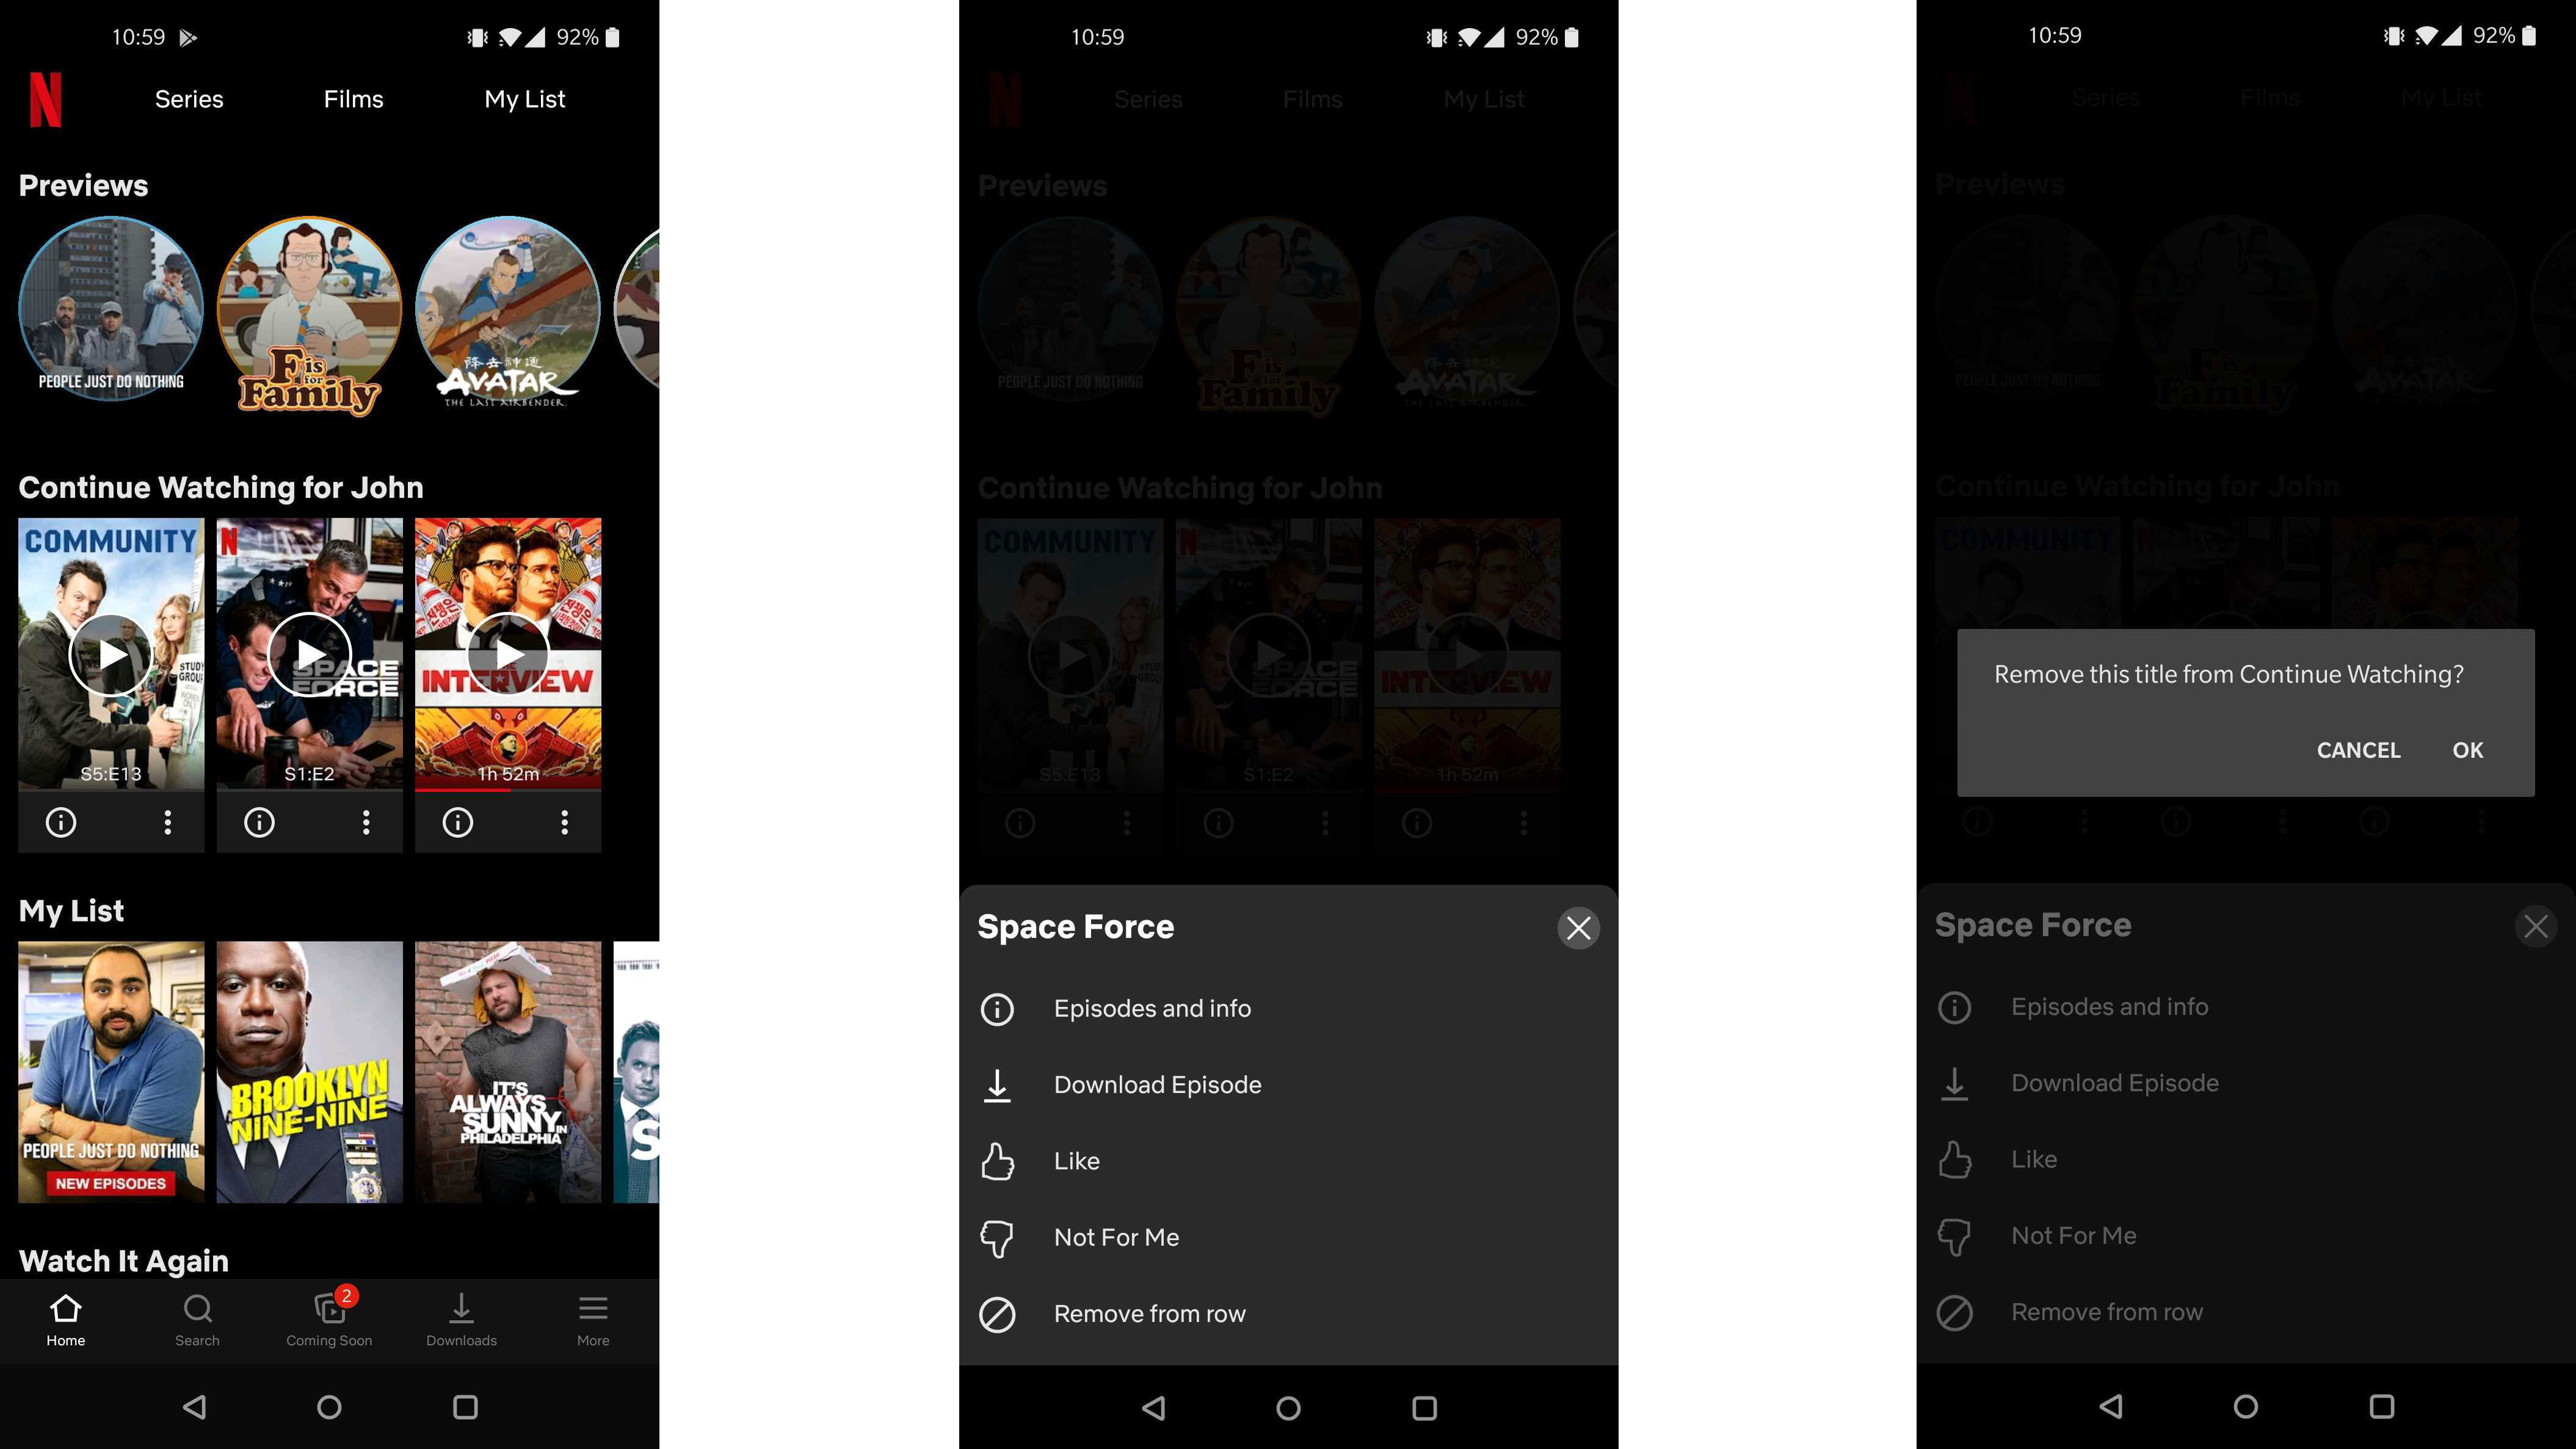Select Remove from row in Space Force menu
Screen dimensions: 2576x1449
click(x=1148, y=1313)
